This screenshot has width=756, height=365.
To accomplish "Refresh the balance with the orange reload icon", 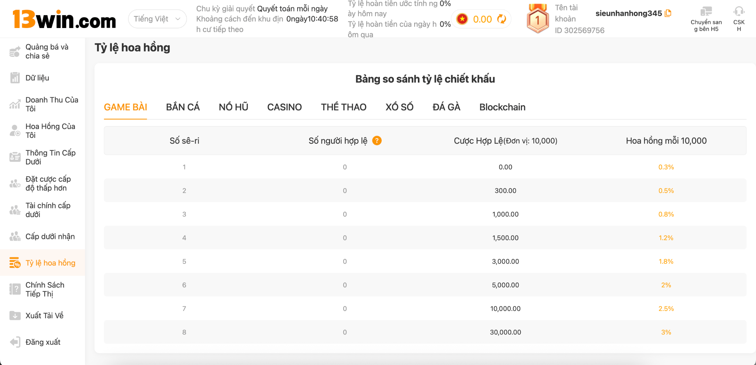I will click(x=502, y=19).
